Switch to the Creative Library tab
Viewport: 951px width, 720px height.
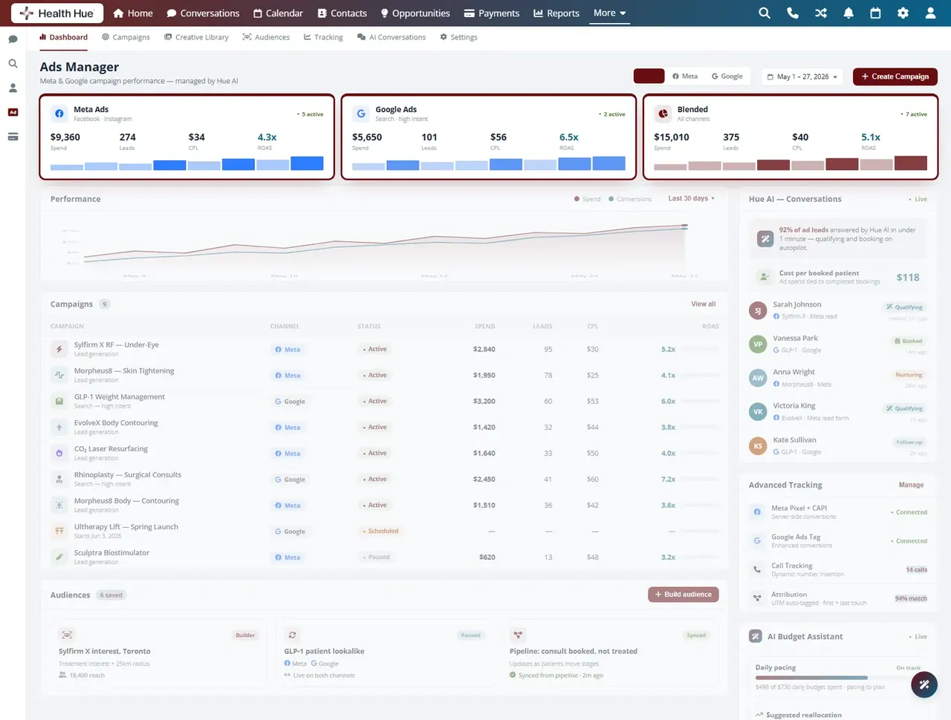click(196, 37)
